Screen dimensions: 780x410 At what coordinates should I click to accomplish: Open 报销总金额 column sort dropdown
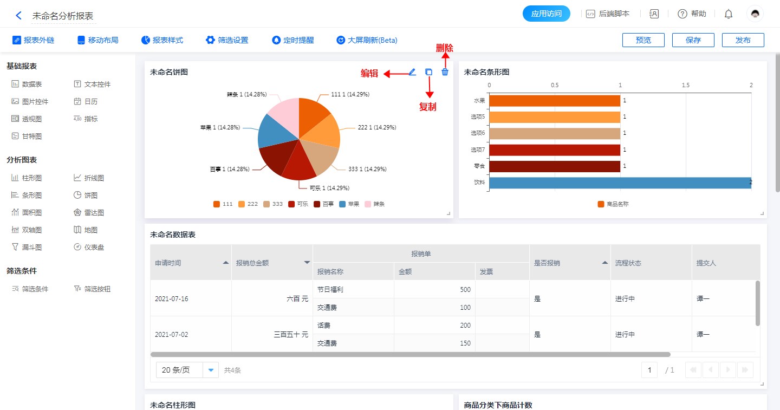307,263
